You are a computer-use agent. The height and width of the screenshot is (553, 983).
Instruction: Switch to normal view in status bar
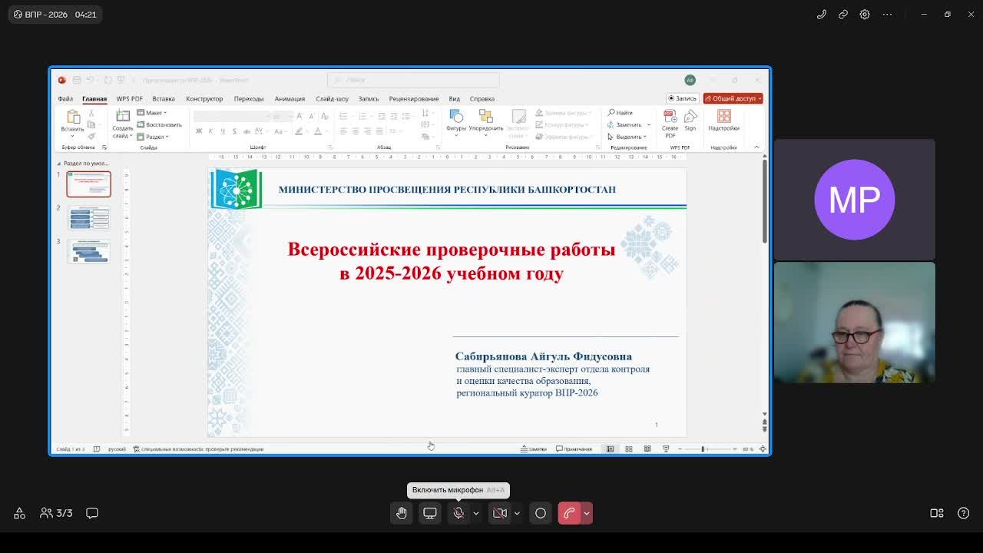click(610, 449)
